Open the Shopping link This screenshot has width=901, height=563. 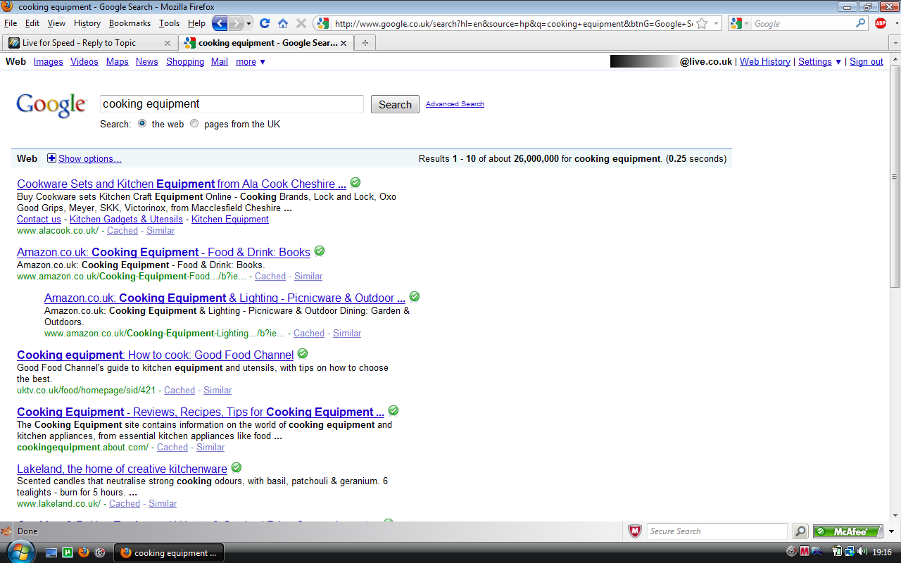[x=185, y=62]
